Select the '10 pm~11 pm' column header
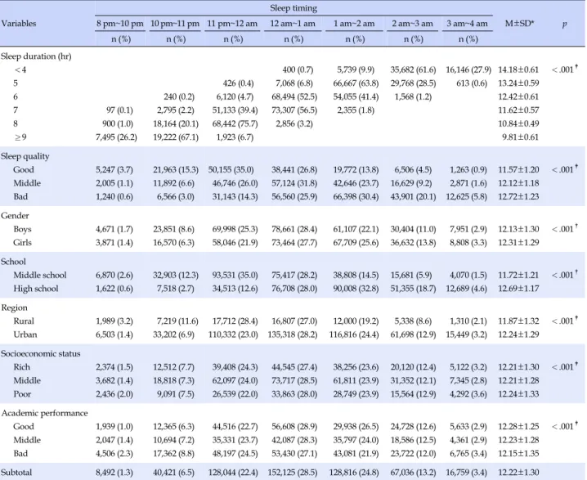 [x=175, y=24]
